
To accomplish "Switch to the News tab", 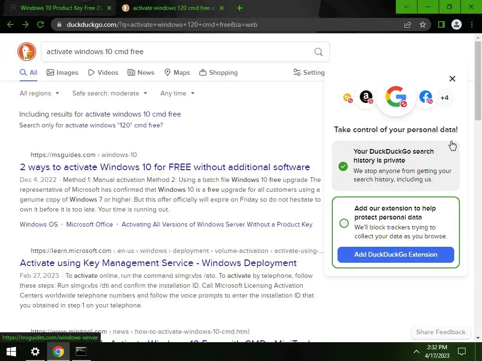I will click(141, 73).
